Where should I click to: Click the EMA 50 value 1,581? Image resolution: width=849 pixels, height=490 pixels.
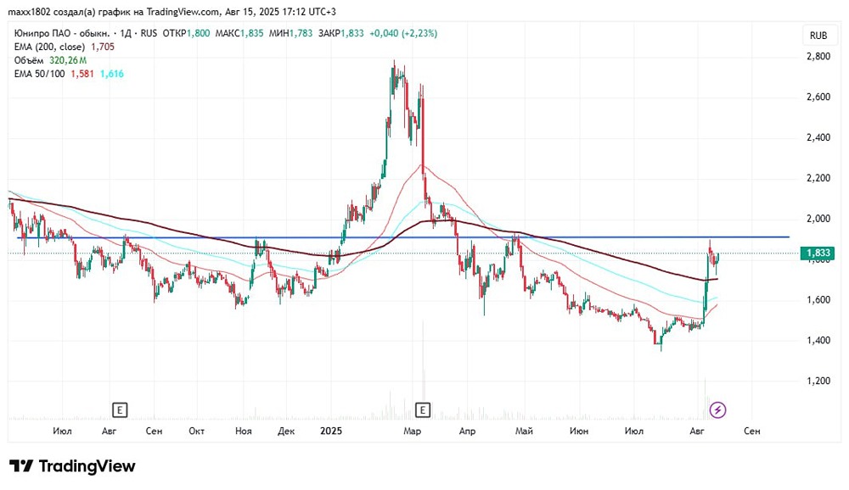(82, 74)
